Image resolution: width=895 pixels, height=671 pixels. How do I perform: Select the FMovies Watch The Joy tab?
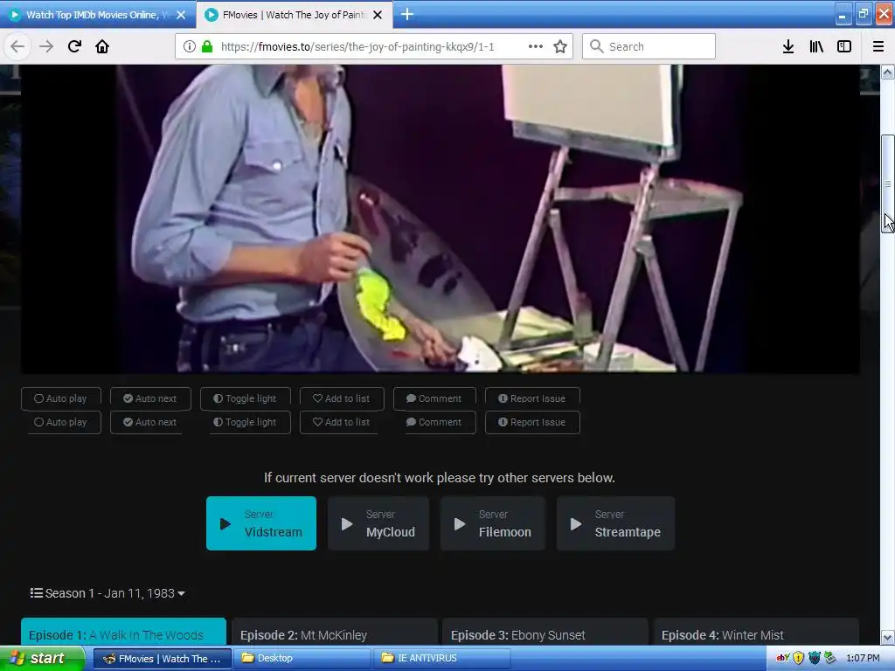(x=294, y=15)
